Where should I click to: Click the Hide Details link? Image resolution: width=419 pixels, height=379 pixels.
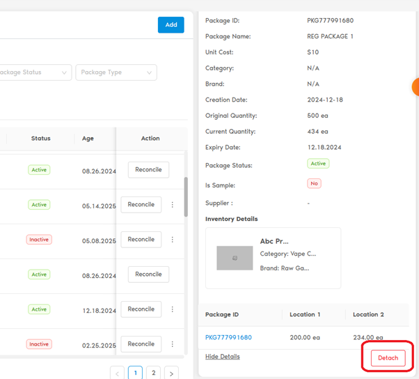(x=222, y=357)
